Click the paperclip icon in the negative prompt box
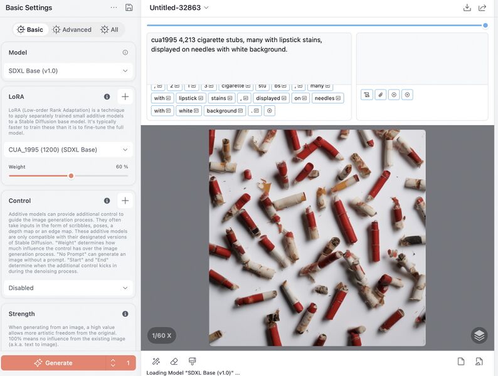Viewport: 498px width, 376px height. [x=380, y=95]
